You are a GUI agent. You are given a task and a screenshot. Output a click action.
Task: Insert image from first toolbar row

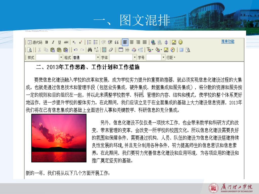[x=174, y=42]
